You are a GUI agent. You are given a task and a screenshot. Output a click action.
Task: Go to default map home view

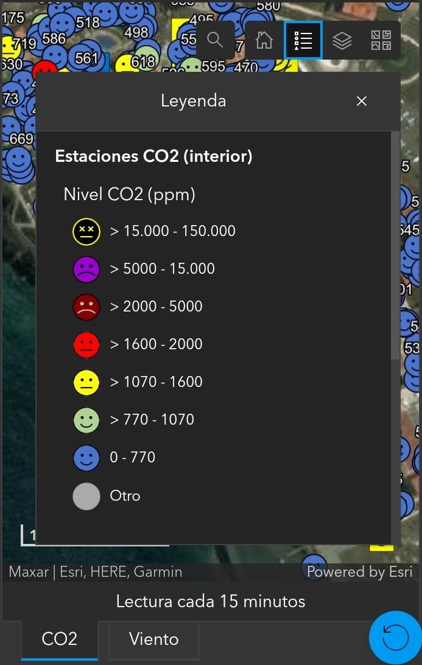pos(264,41)
